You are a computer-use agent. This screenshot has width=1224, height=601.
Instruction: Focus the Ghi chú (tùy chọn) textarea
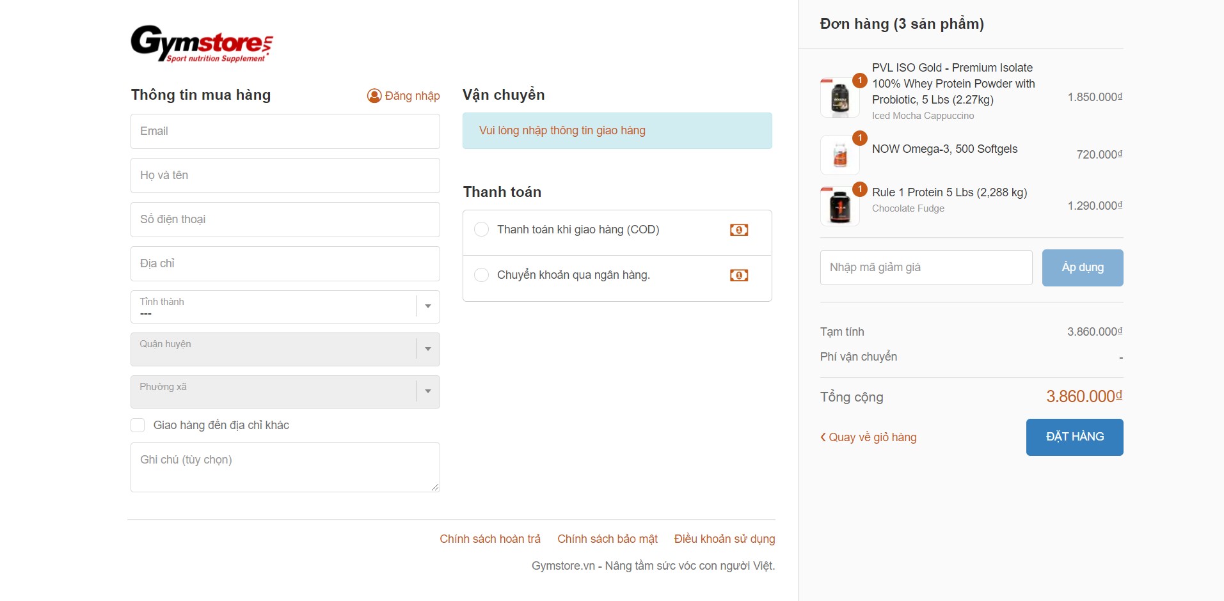pos(285,467)
